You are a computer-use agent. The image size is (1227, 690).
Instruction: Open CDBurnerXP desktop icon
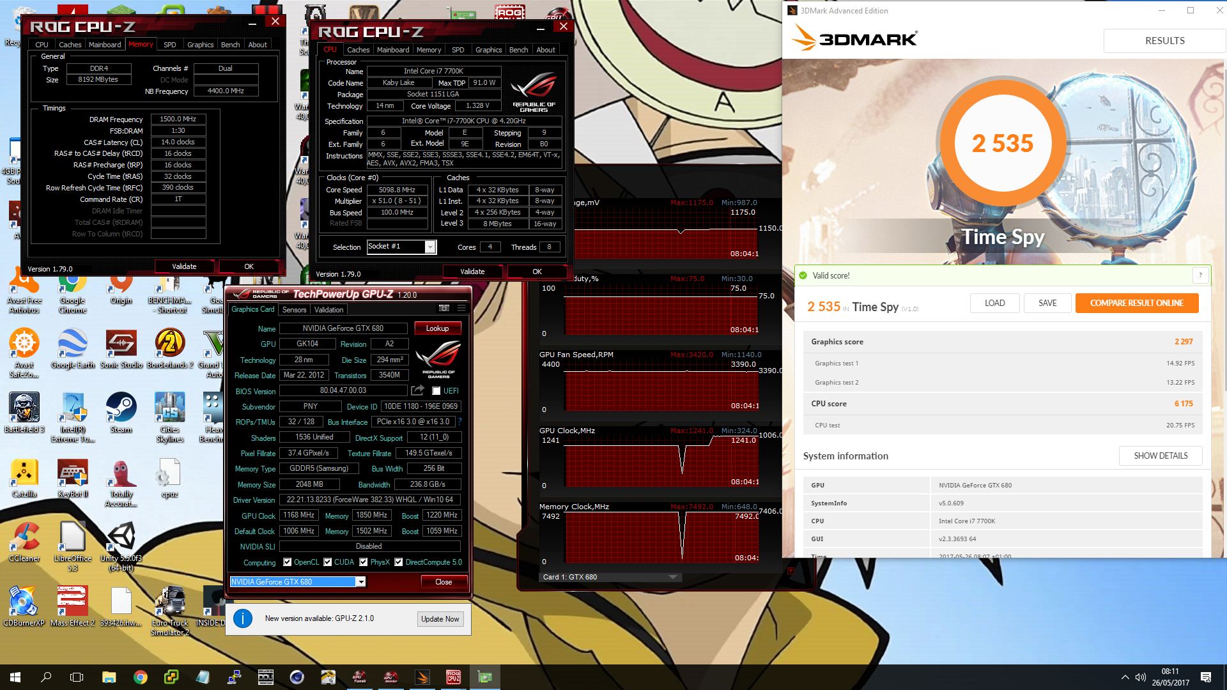(x=24, y=607)
